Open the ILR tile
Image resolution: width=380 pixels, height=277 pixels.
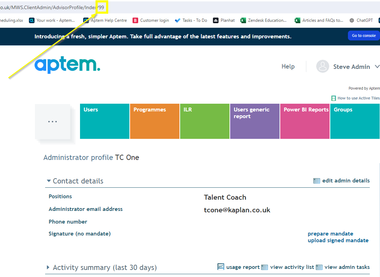(205, 121)
